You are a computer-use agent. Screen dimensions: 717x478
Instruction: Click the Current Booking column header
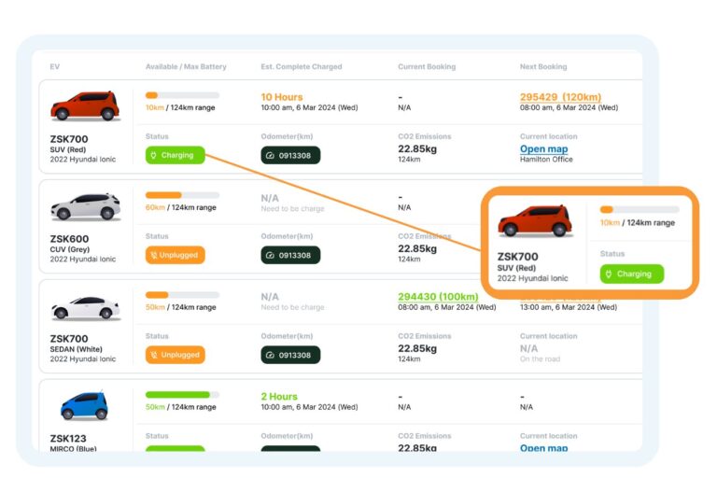click(427, 66)
